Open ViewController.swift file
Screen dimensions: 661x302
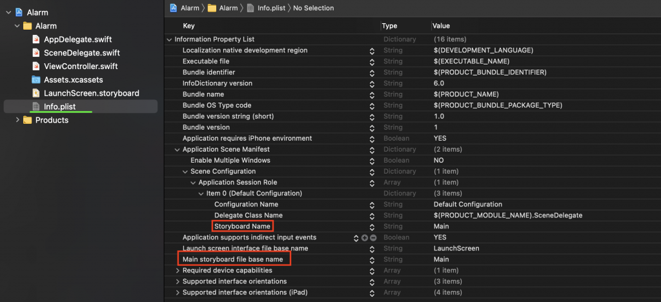[x=81, y=66]
